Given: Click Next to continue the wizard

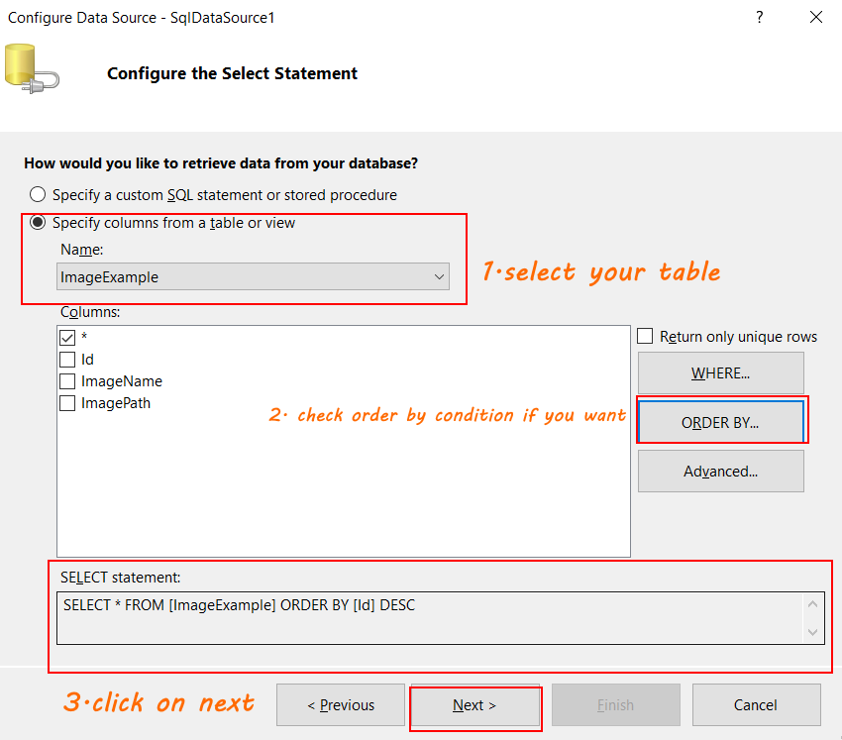Looking at the screenshot, I should [475, 704].
